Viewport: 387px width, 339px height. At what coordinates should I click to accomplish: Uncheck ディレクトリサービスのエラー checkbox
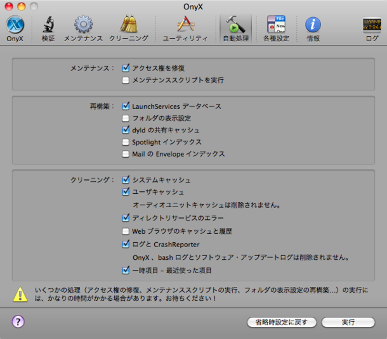pos(126,218)
